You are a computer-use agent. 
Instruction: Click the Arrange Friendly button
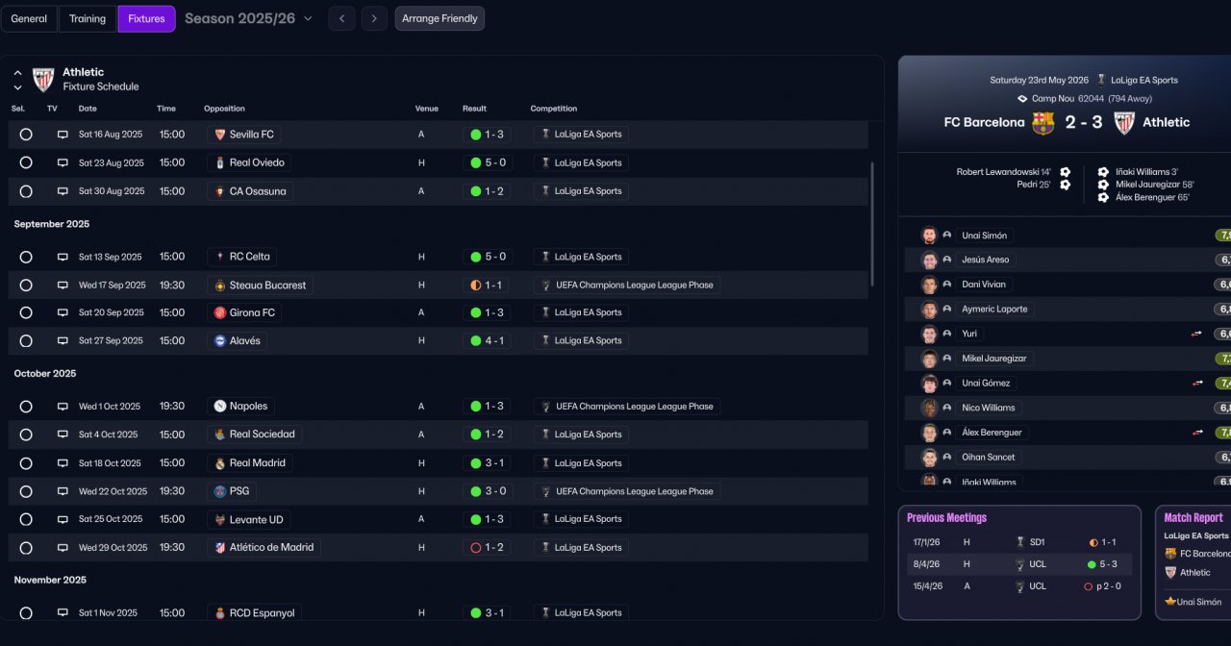[x=440, y=18]
